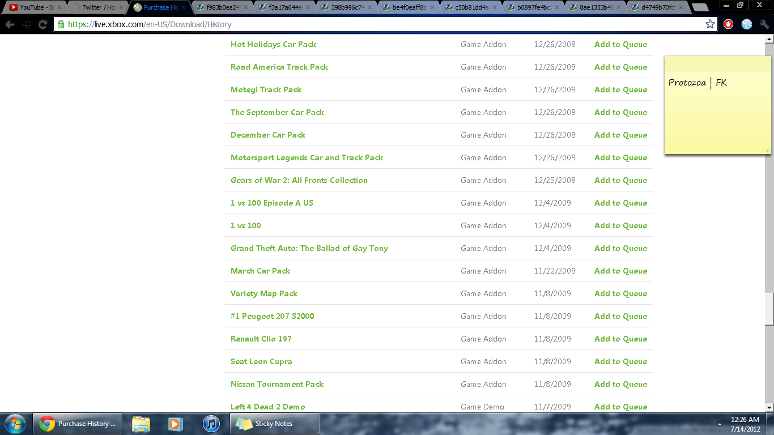Click the browser forward arrow

(26, 24)
